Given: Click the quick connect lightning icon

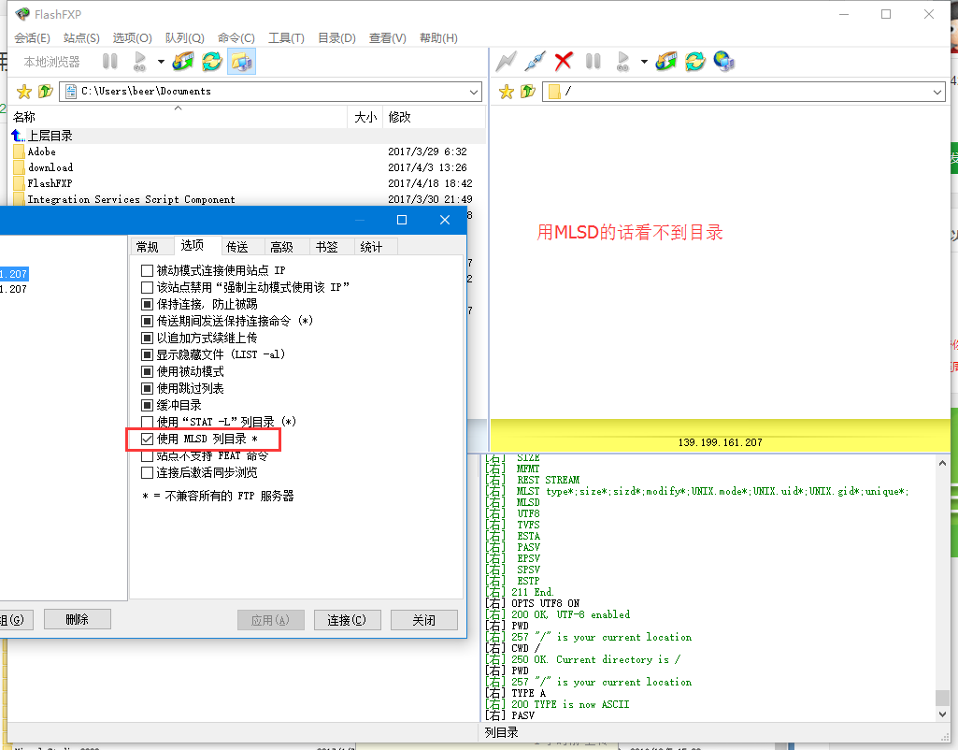Looking at the screenshot, I should tap(506, 61).
